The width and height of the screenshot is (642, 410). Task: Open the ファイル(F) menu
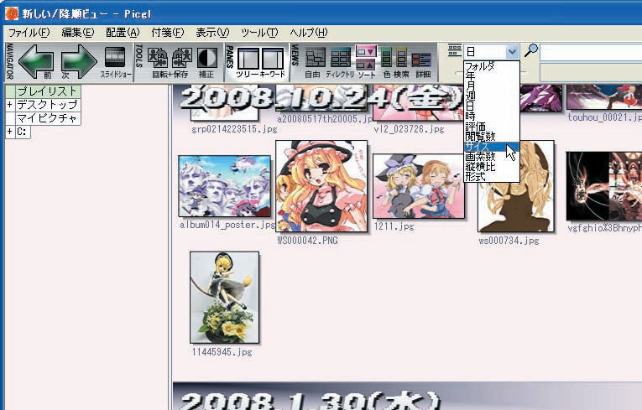(29, 33)
